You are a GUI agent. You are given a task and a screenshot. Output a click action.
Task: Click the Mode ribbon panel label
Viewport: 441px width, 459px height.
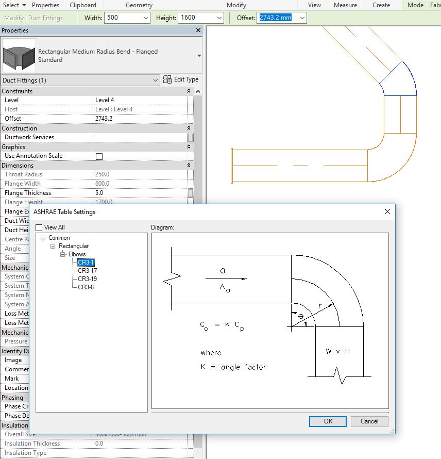pos(415,5)
